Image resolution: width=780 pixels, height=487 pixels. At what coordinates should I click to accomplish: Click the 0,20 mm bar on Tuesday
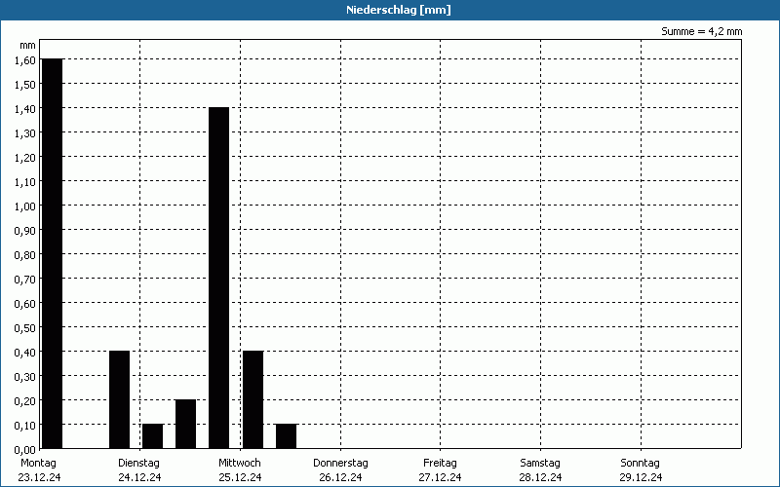click(185, 424)
